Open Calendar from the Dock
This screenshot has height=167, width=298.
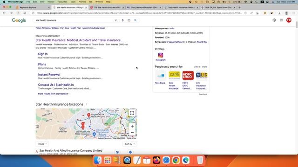pyautogui.click(x=147, y=161)
